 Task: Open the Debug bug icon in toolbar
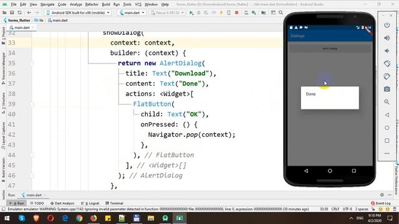199,12
